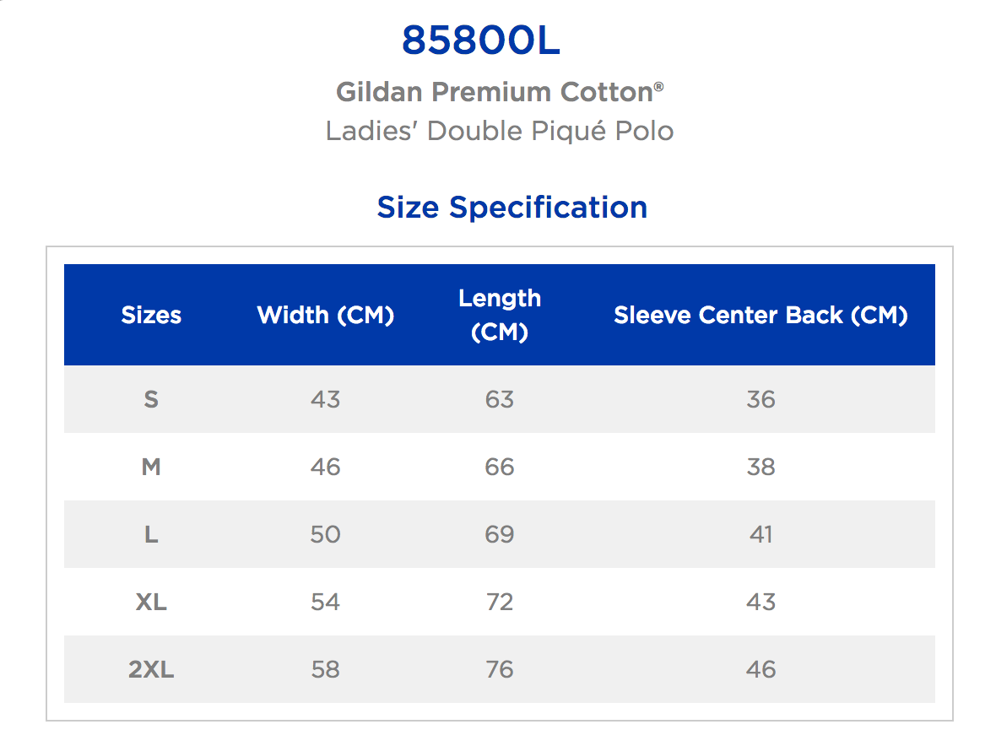Viewport: 996px width, 746px height.
Task: Select the M size row label
Action: pyautogui.click(x=151, y=467)
